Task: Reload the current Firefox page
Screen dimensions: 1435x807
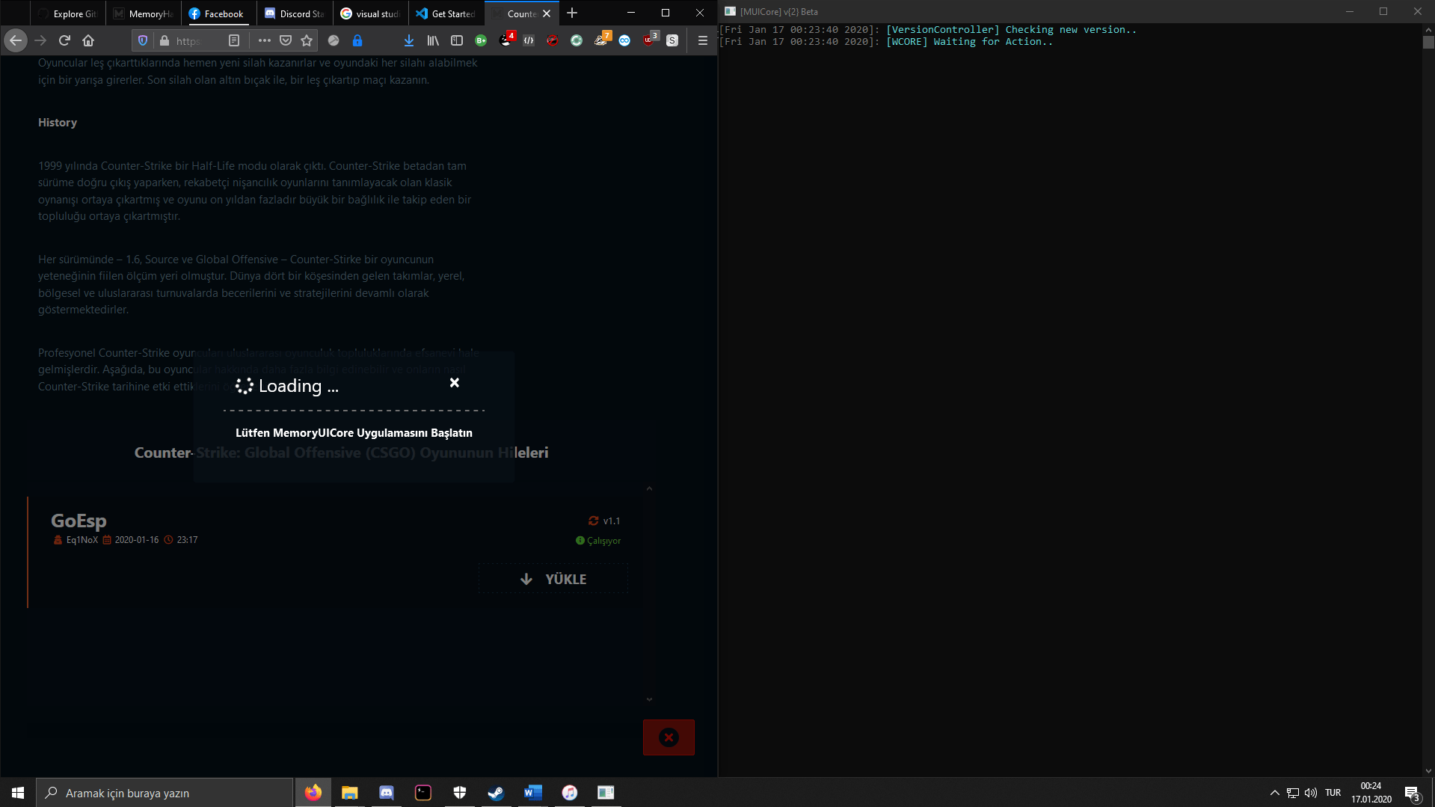Action: (64, 40)
